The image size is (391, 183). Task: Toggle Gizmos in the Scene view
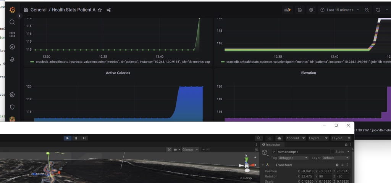tap(188, 149)
